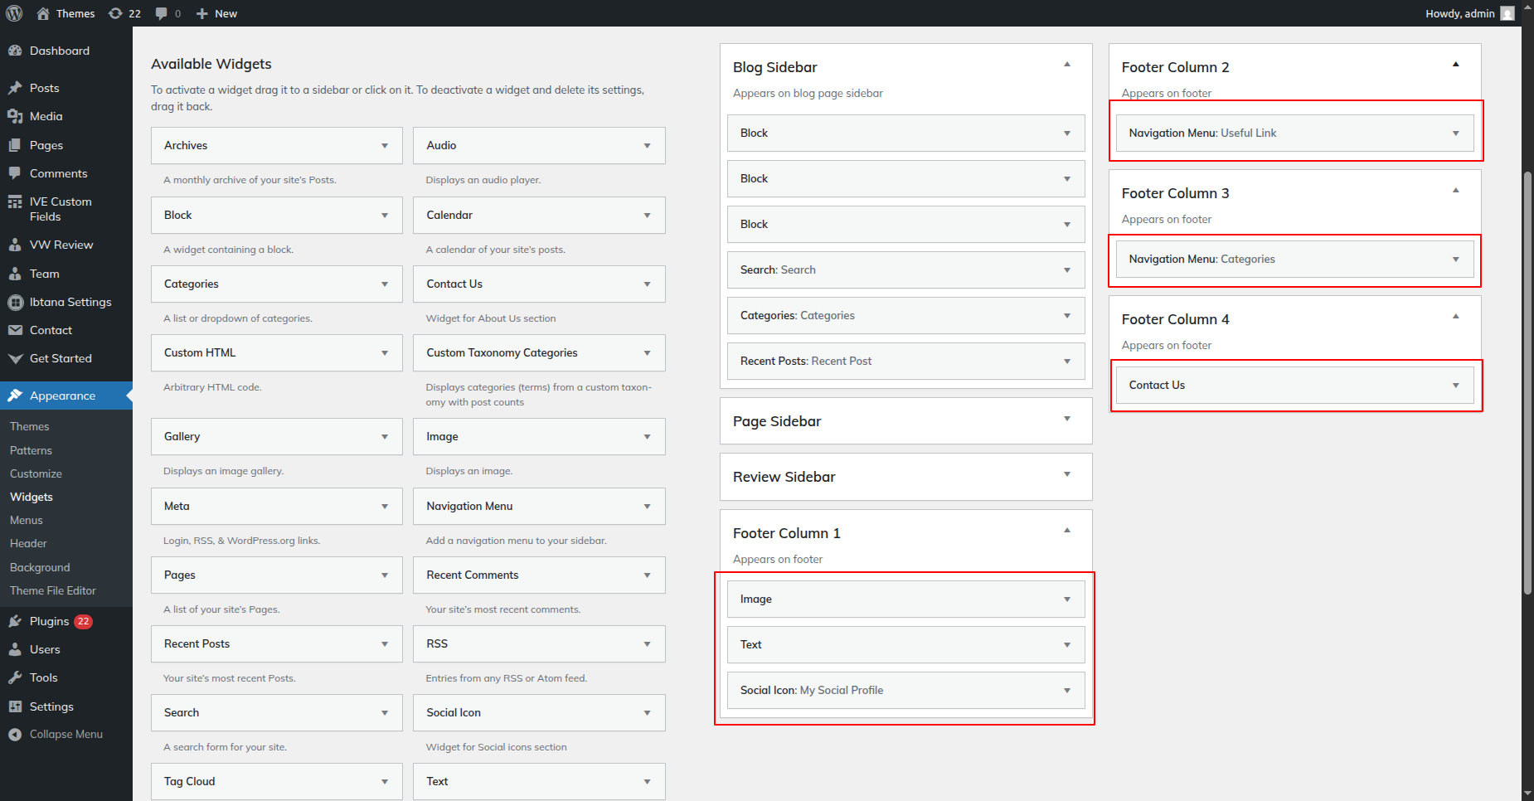Click the page vertical scrollbar
The width and height of the screenshot is (1534, 801).
1527,381
